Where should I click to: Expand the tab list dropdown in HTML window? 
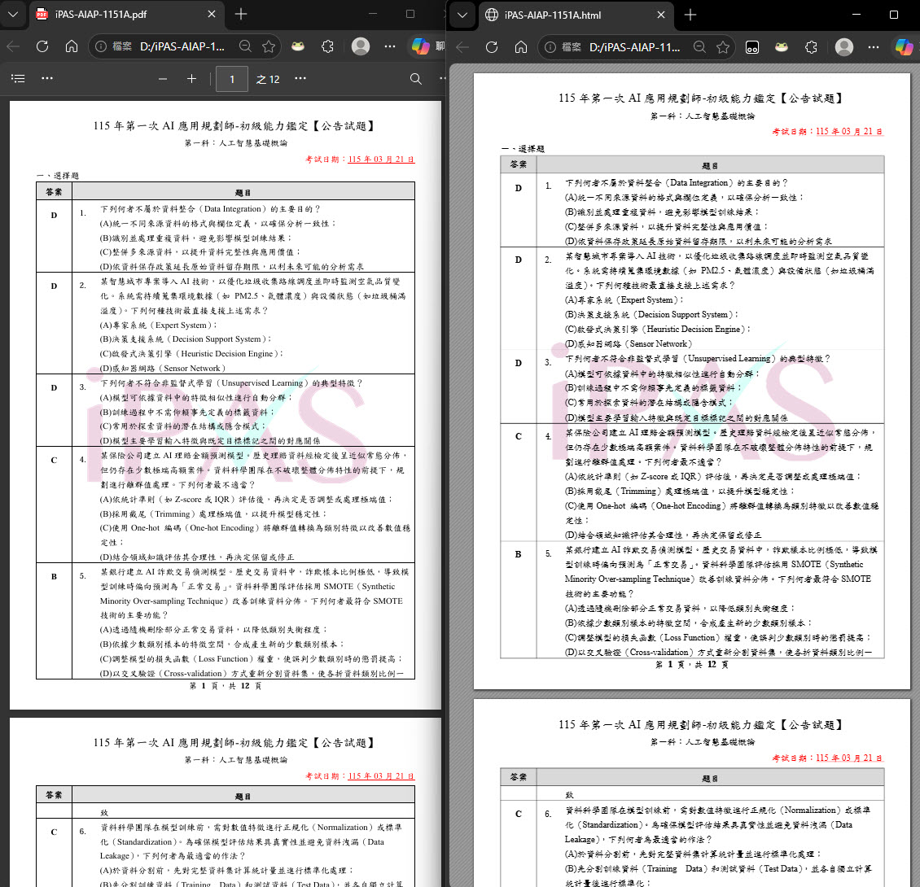(x=462, y=15)
